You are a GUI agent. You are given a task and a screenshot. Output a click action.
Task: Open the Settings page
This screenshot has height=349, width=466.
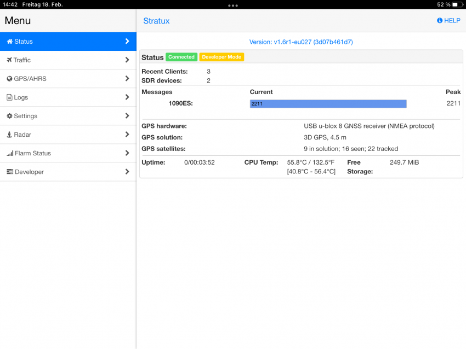[68, 116]
